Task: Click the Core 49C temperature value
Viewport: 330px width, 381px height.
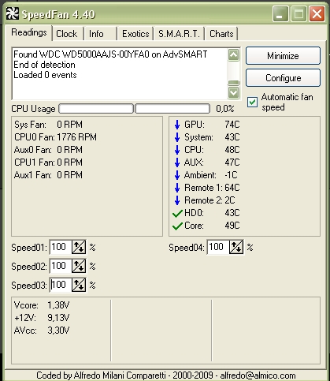Action: coord(232,226)
